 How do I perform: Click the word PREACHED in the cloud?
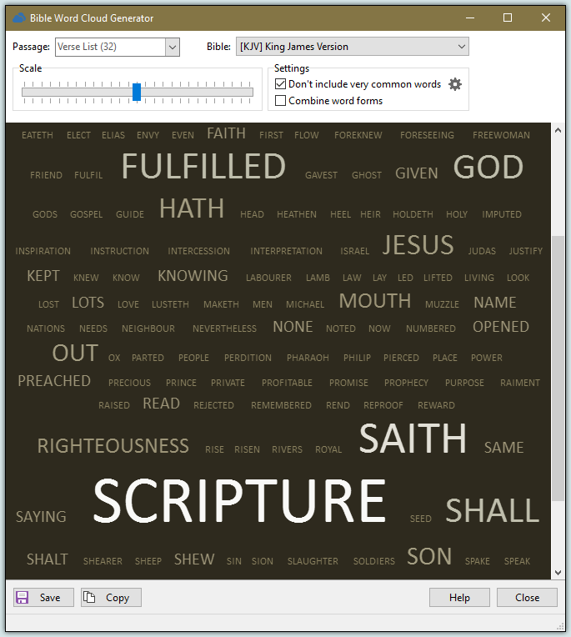pos(54,381)
